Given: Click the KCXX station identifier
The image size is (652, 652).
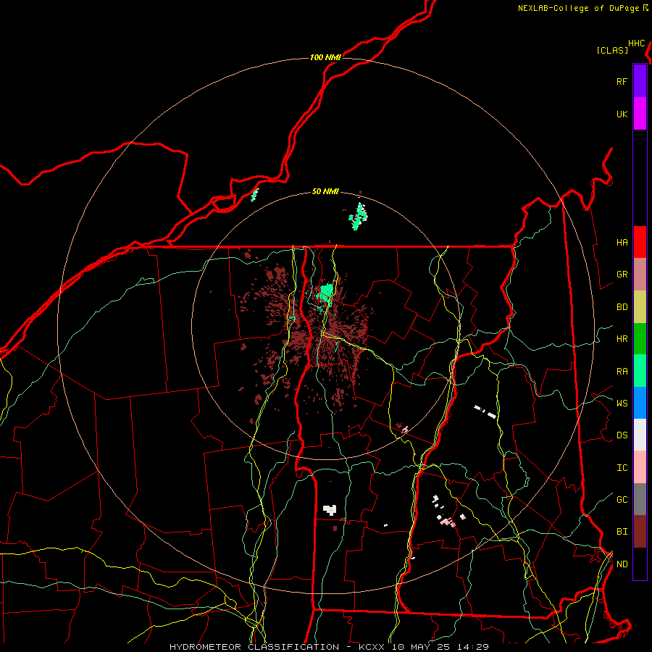Looking at the screenshot, I should click(372, 647).
